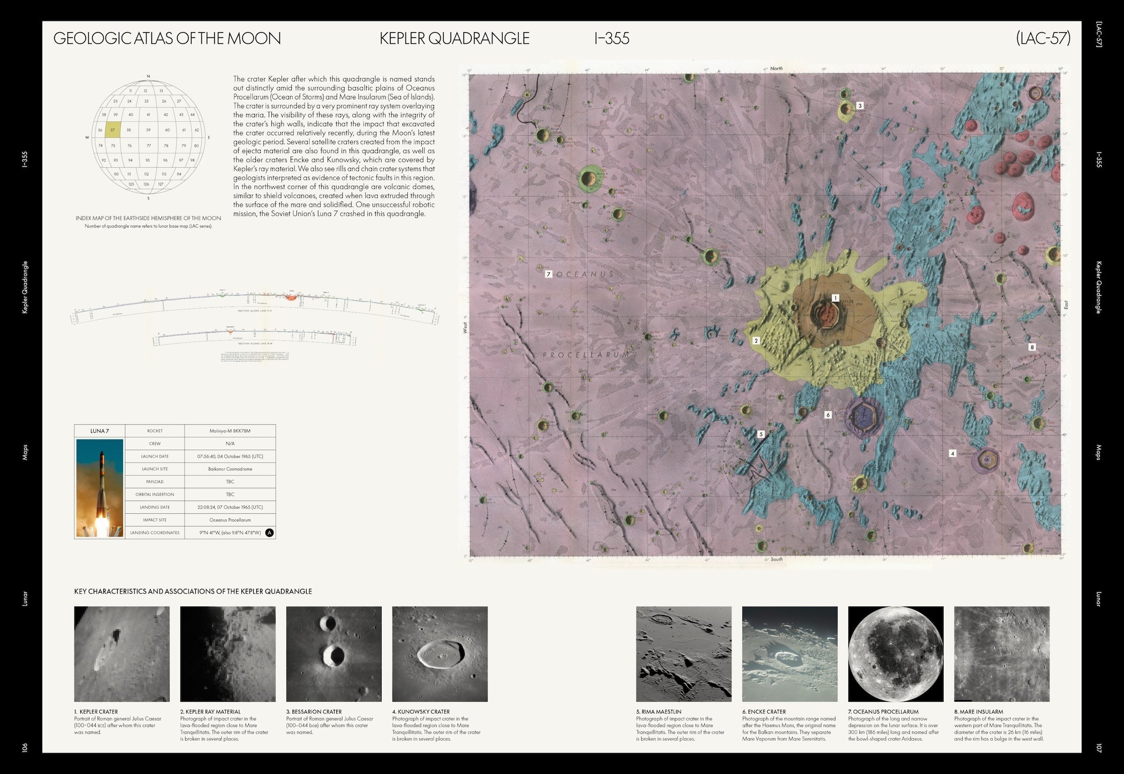Click the 'Molniya-M 8KK78M' table value
The width and height of the screenshot is (1124, 774).
tap(230, 431)
